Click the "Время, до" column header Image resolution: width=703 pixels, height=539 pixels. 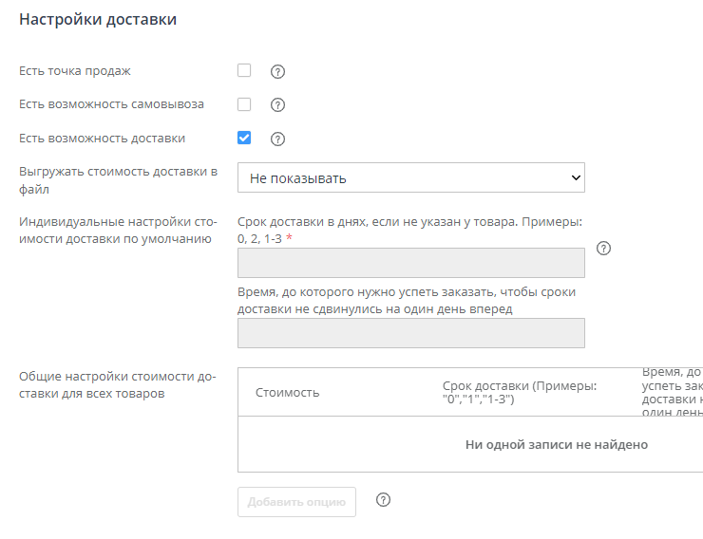(672, 392)
